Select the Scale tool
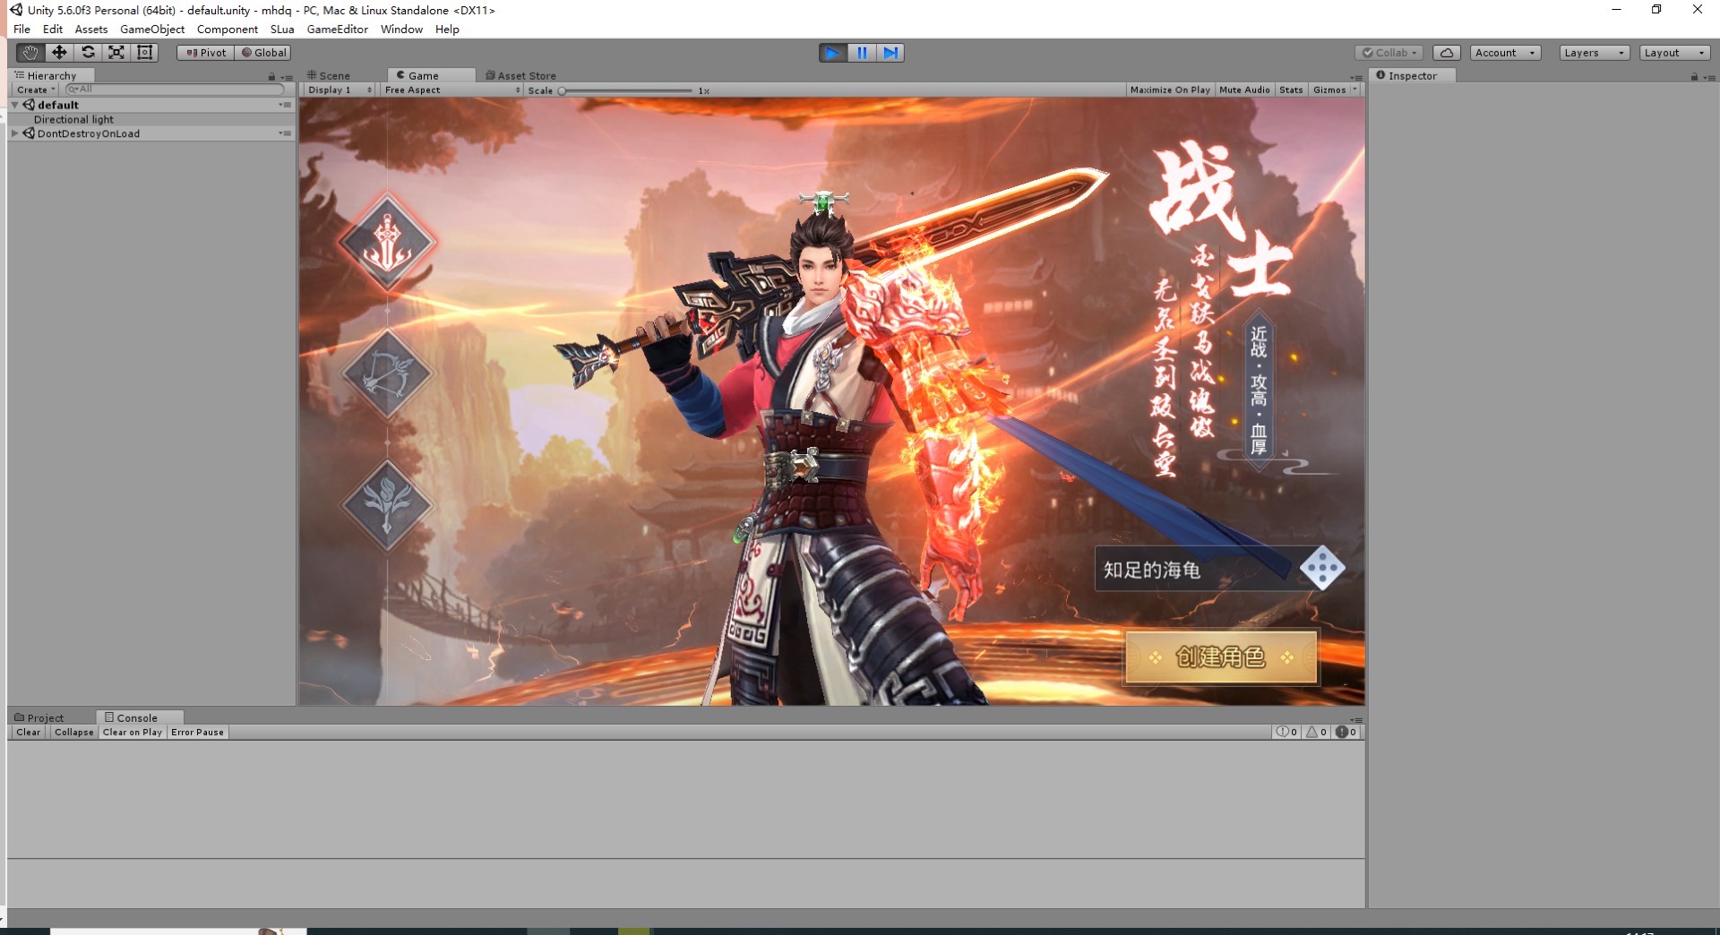The image size is (1720, 935). [116, 53]
